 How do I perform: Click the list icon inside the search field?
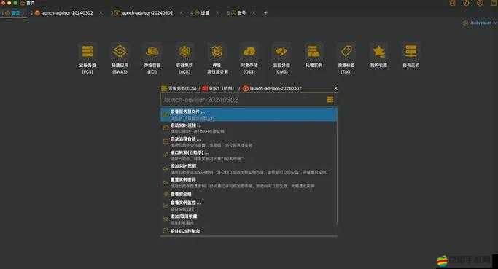(x=330, y=100)
